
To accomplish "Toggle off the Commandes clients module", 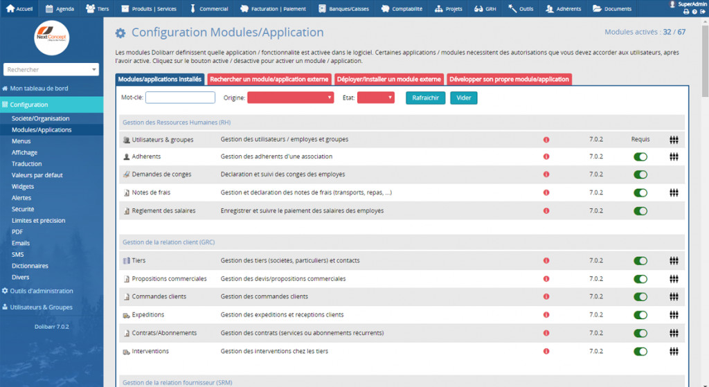I will coord(640,297).
